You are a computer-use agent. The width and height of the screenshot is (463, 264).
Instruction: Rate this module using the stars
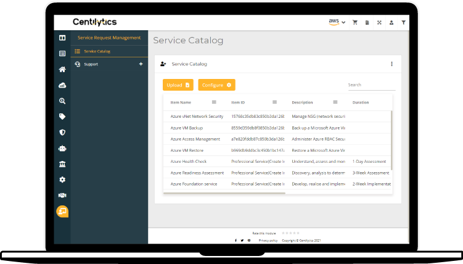tap(290, 233)
